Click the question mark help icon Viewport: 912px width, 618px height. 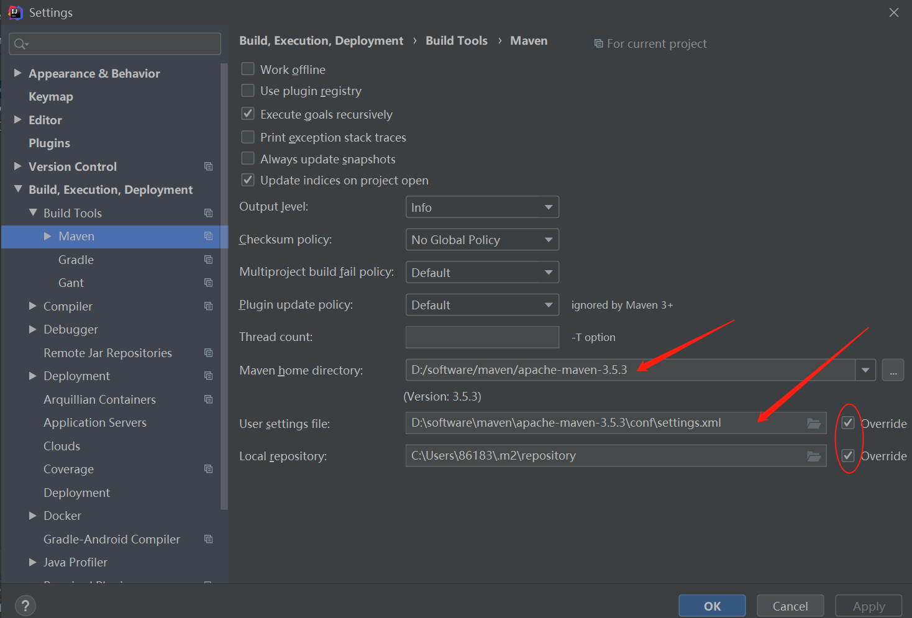point(25,606)
